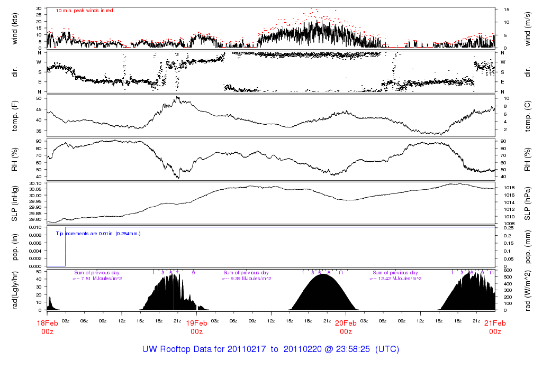Click the red '20Feb' date label
Viewport: 542px width, 370px height.
(x=346, y=323)
